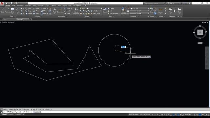Click TOP face on the ViewCube
This screenshot has width=210, height=118.
point(200,32)
